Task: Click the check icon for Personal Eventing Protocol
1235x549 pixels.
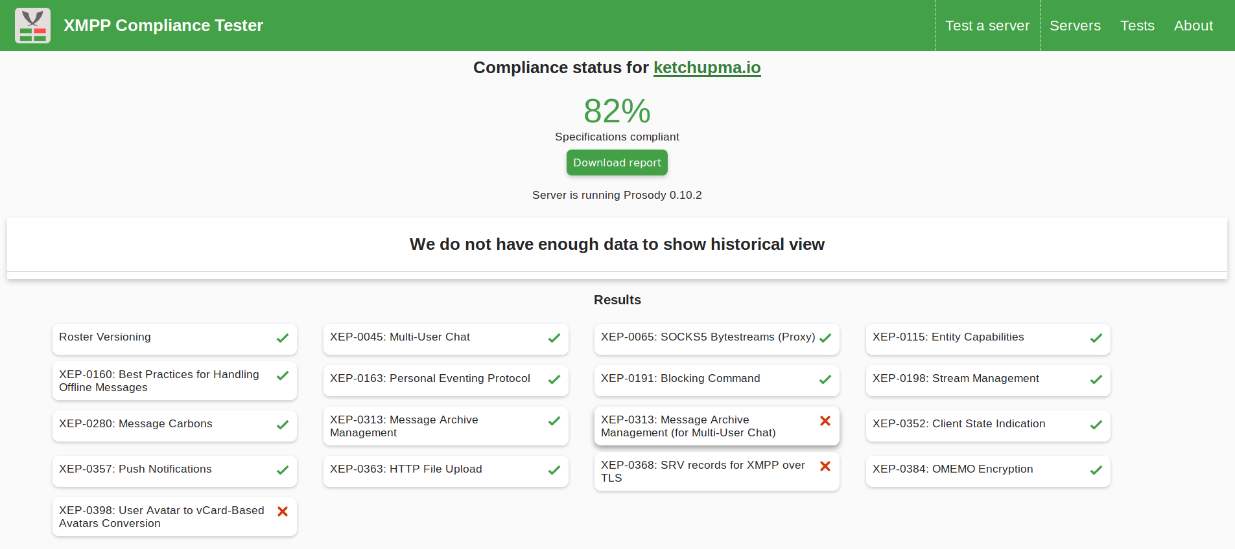Action: 554,379
